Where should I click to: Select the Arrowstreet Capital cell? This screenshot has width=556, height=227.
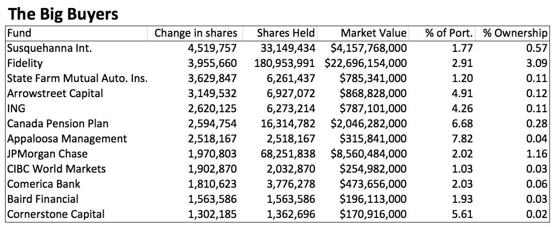click(55, 94)
